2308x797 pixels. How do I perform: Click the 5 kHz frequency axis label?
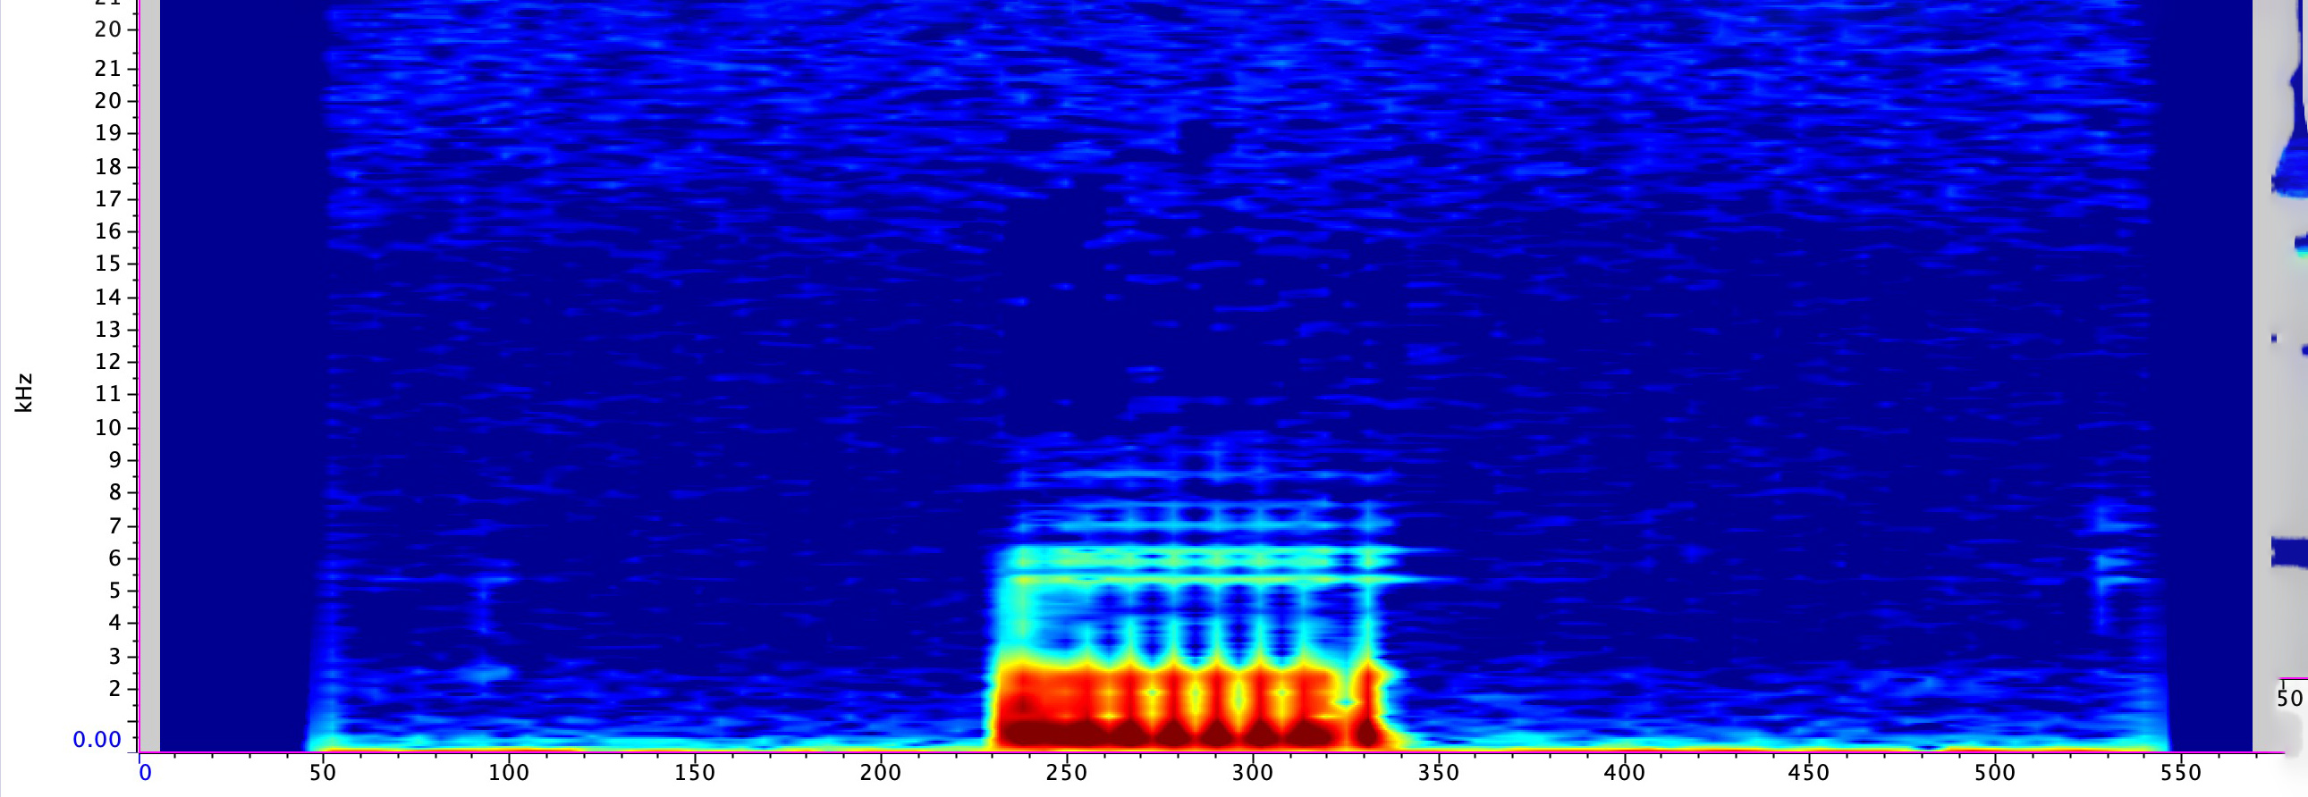pos(114,590)
